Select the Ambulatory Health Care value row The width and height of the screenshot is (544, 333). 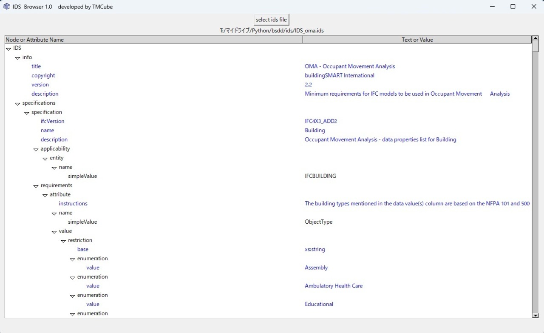tap(268, 286)
